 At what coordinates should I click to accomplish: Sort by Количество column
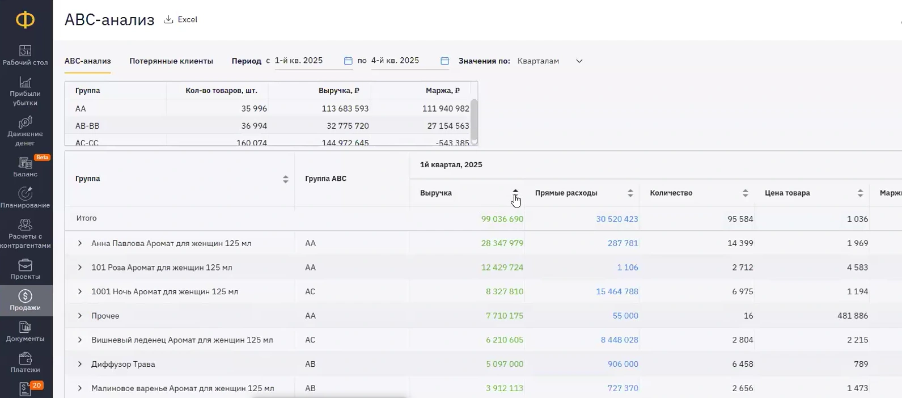tap(745, 193)
